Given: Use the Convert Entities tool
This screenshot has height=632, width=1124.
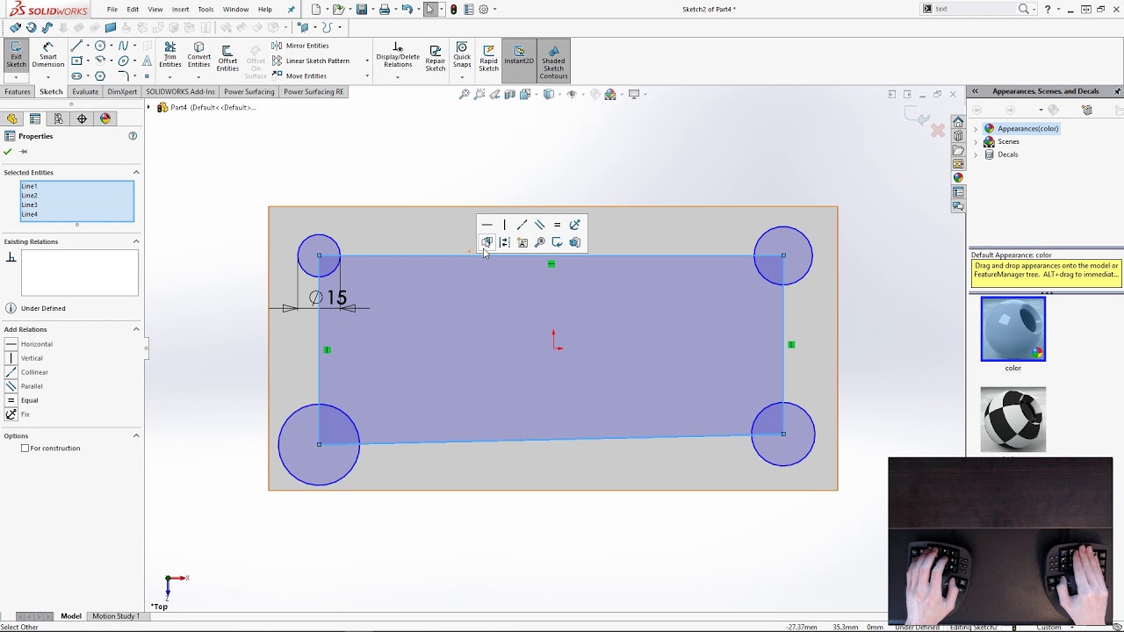Looking at the screenshot, I should (x=198, y=54).
